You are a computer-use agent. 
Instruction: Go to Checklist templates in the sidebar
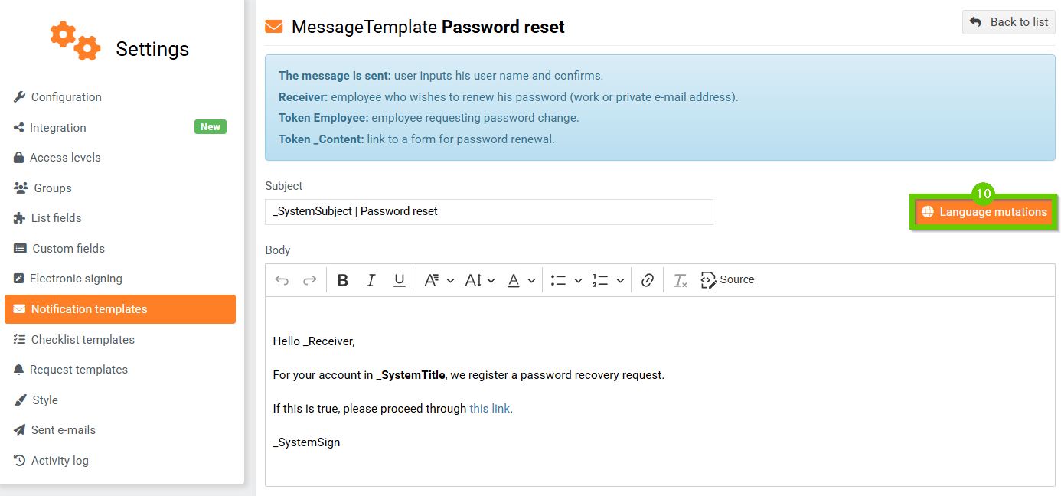point(83,340)
